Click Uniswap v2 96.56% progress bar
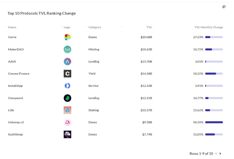Viewport: 234px width, 159px height. click(214, 122)
